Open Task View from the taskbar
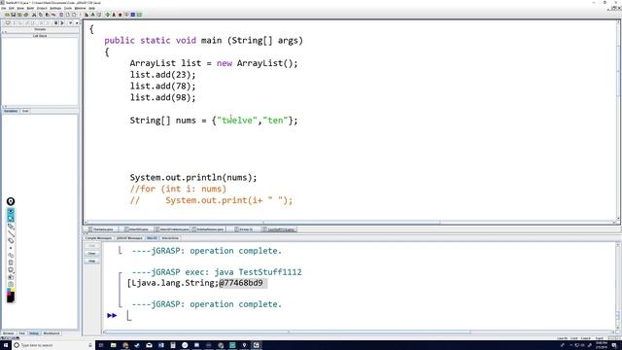This screenshot has height=350, width=622. [101, 345]
